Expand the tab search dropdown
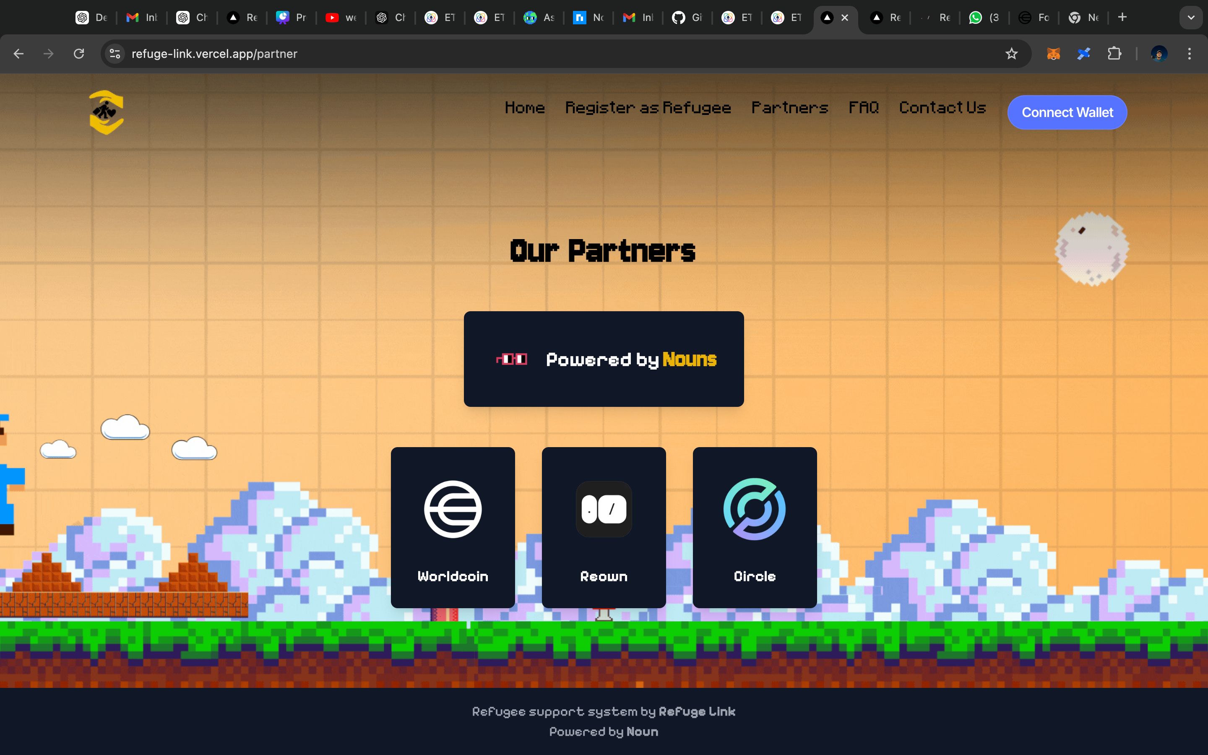This screenshot has width=1208, height=755. tap(1191, 18)
